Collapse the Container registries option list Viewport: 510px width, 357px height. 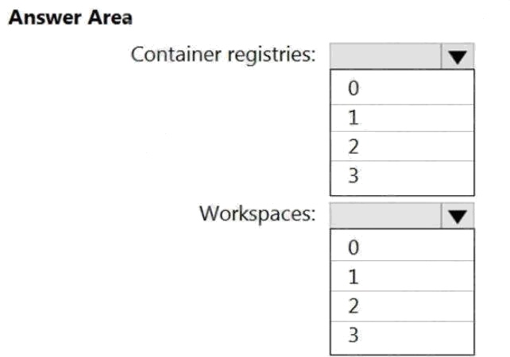456,56
